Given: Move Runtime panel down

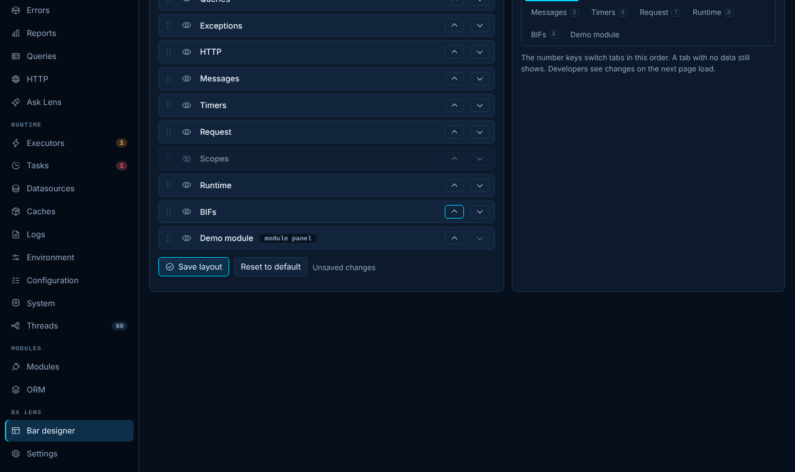Looking at the screenshot, I should point(479,185).
